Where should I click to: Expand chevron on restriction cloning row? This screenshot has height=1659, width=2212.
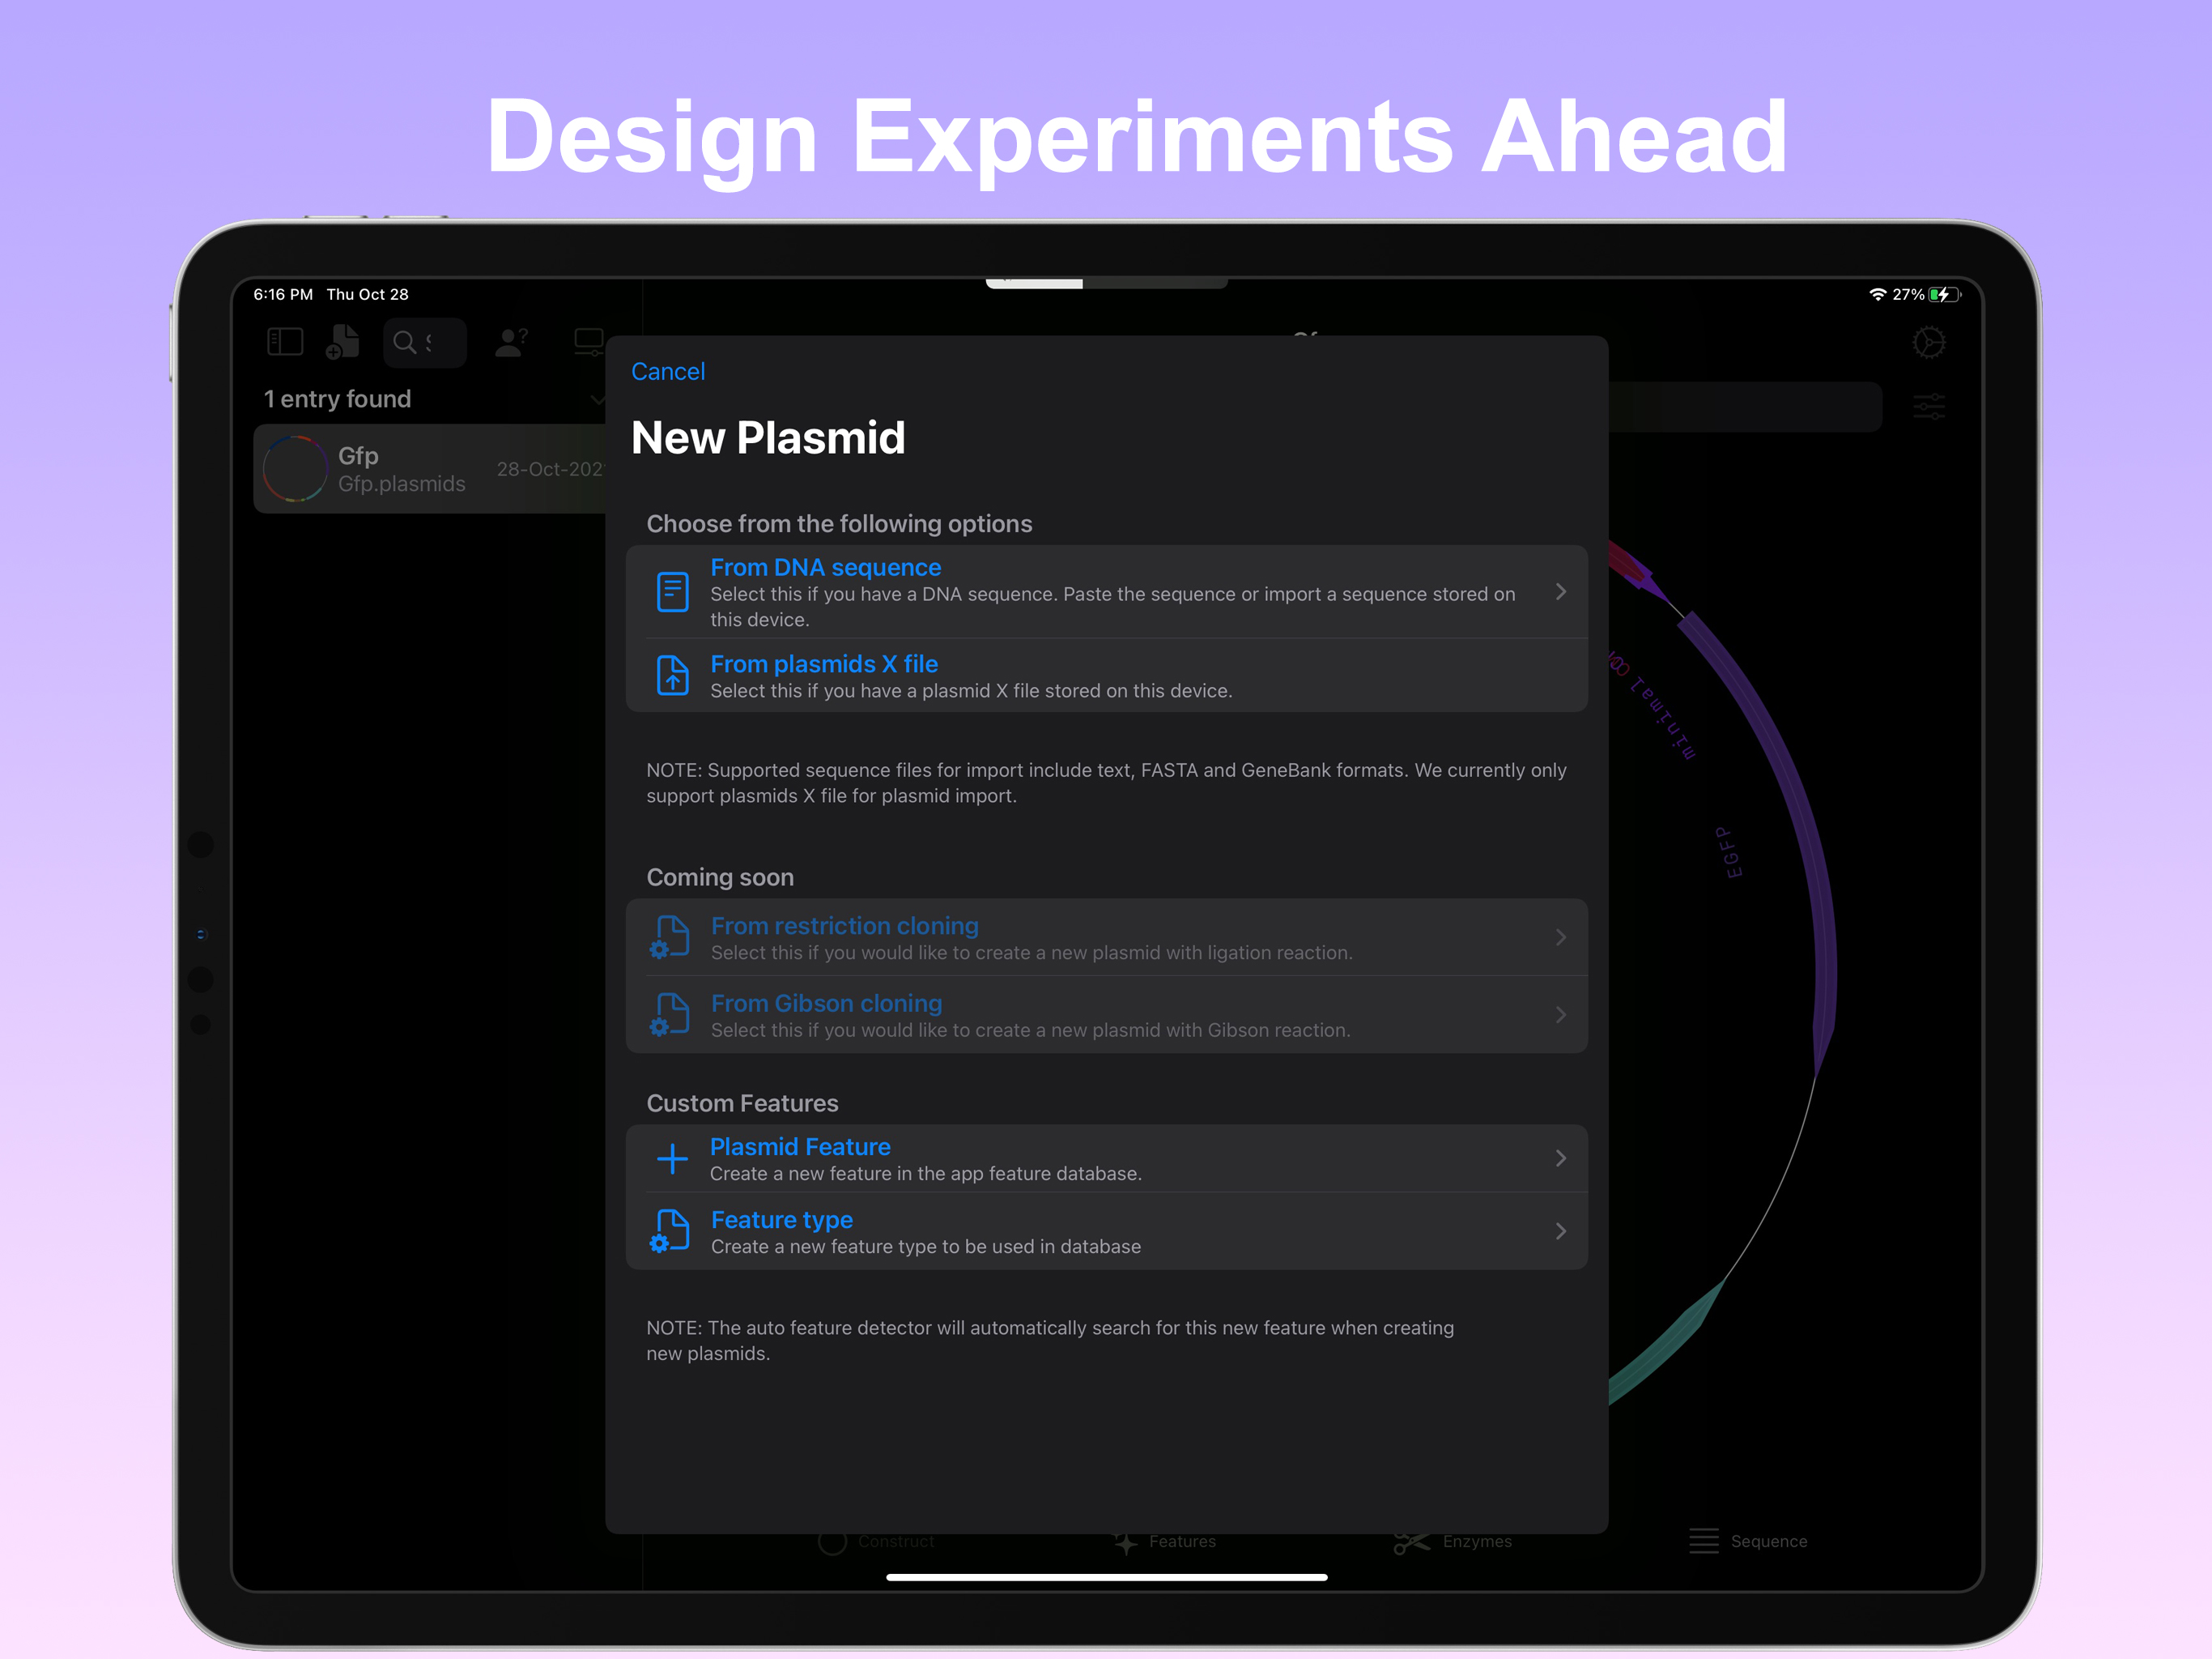[x=1560, y=936]
